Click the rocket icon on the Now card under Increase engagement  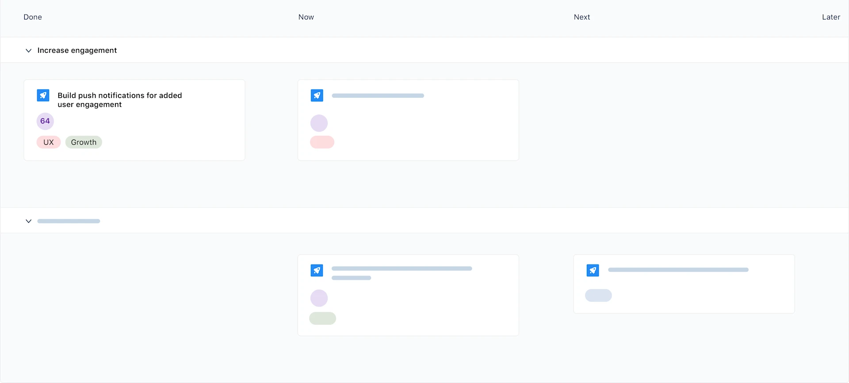coord(317,95)
